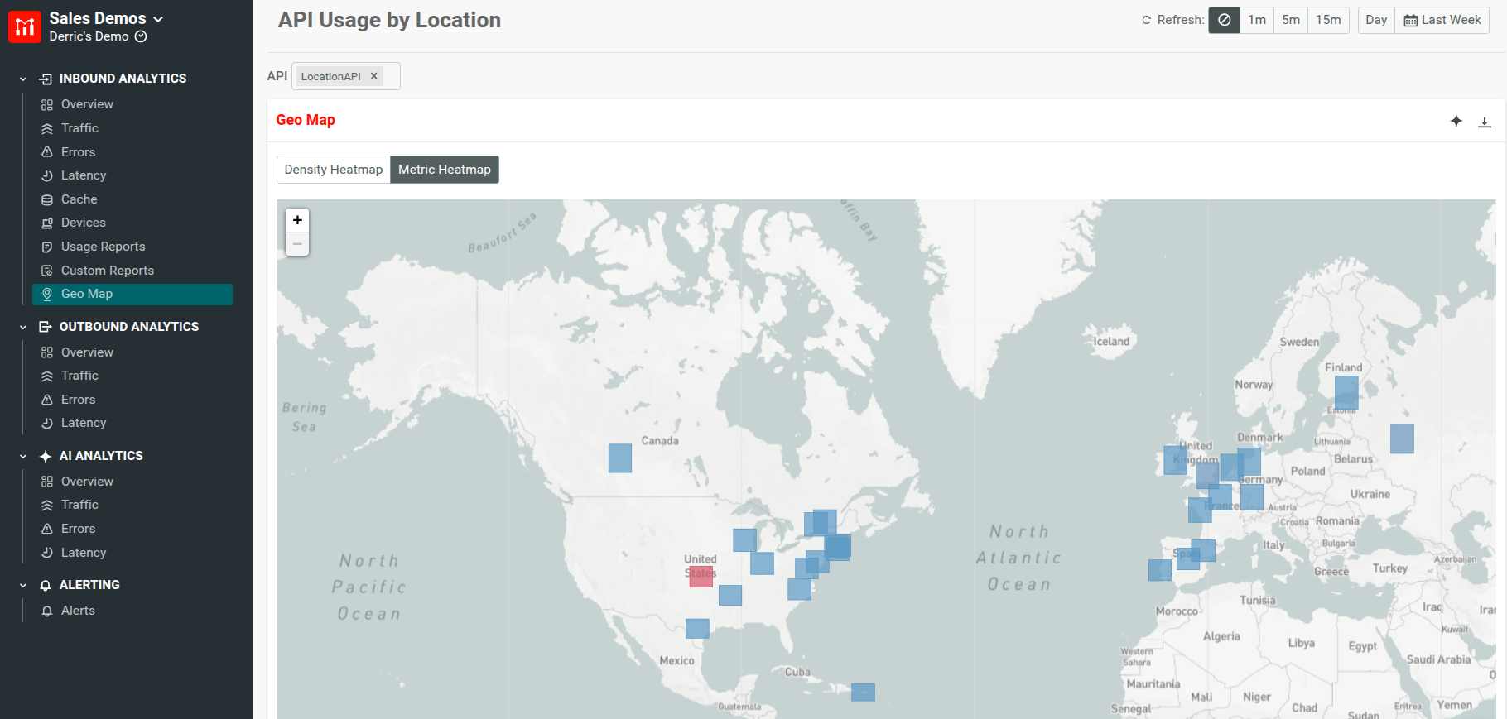Click the AI Analytics sparkle icon
Image resolution: width=1507 pixels, height=719 pixels.
(46, 456)
